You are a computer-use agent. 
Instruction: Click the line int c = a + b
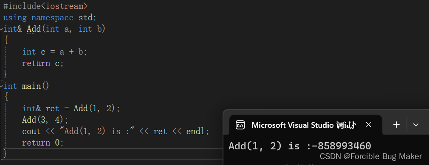[54, 52]
